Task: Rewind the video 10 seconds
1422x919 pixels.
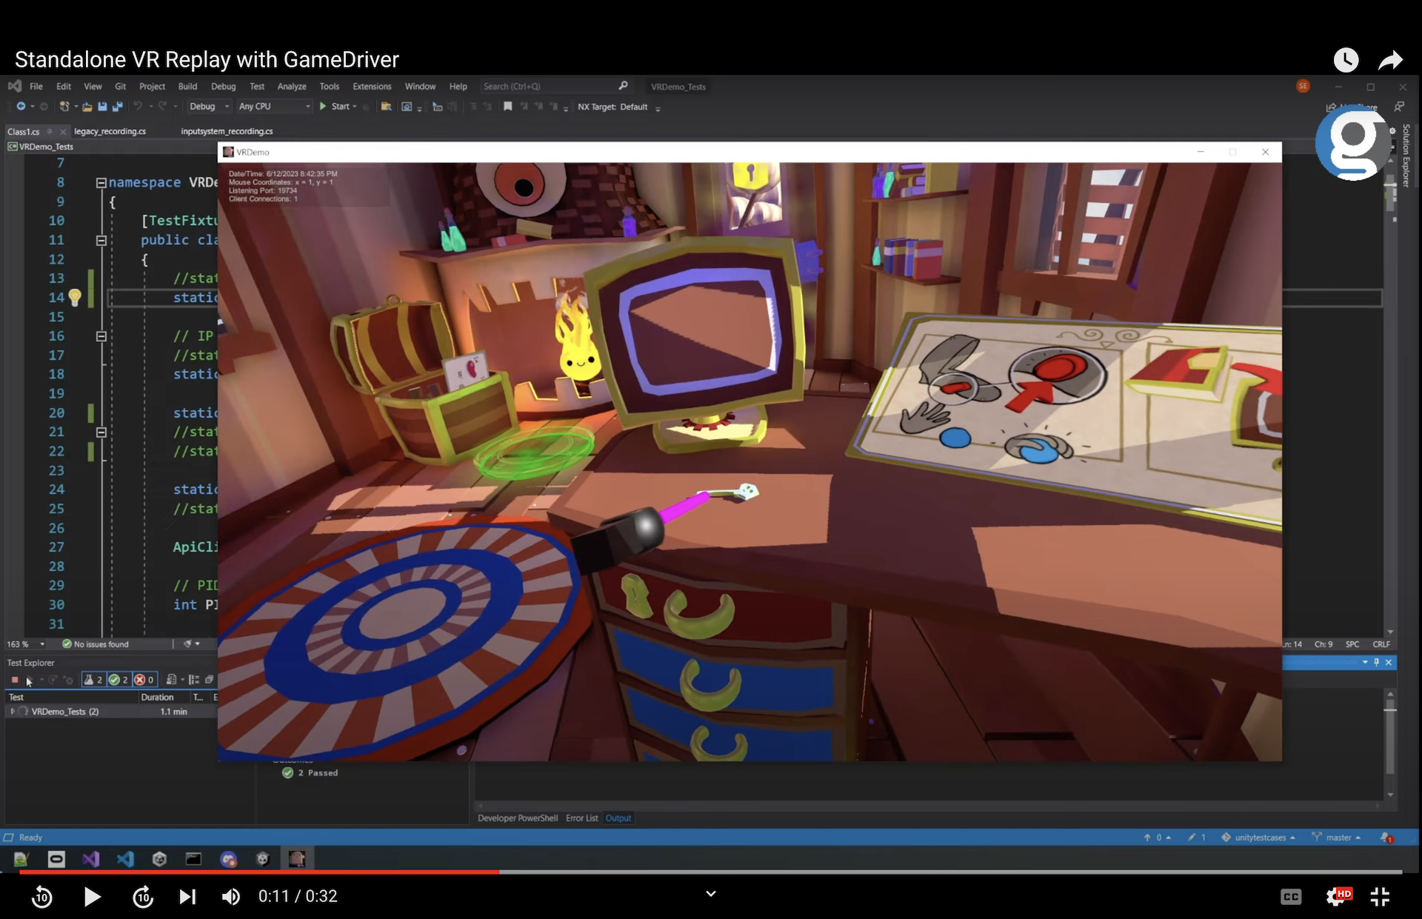Action: pos(42,897)
